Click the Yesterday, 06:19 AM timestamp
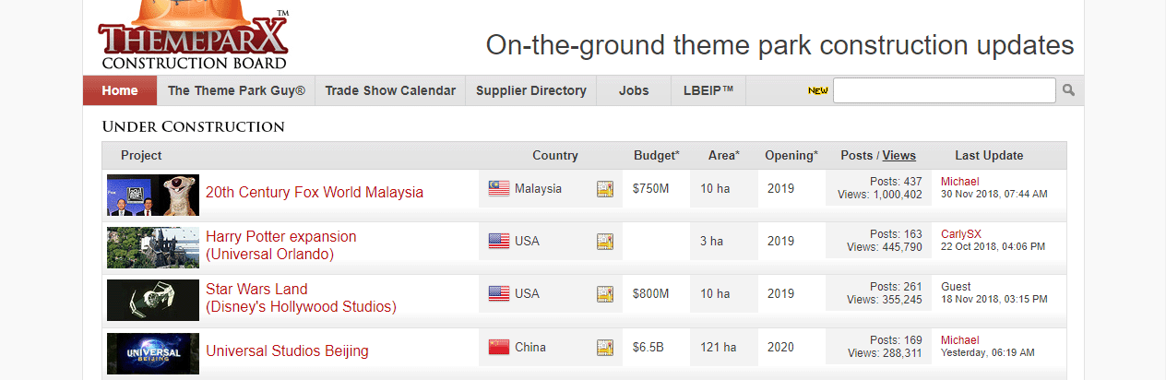 click(987, 353)
